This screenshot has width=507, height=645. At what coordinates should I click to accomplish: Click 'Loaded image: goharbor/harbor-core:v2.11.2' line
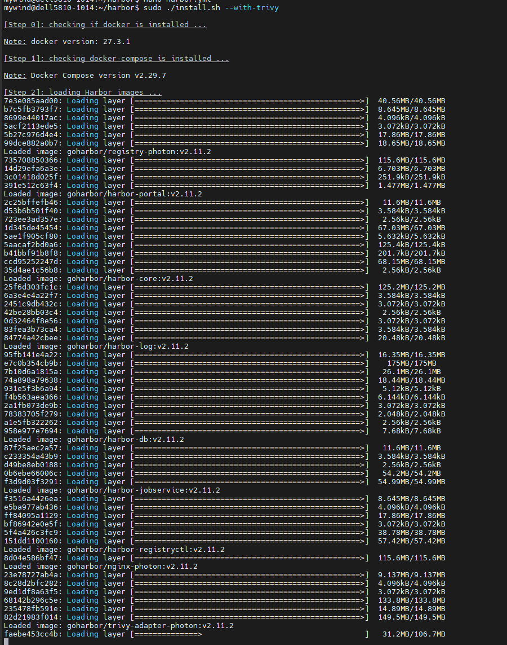99,279
